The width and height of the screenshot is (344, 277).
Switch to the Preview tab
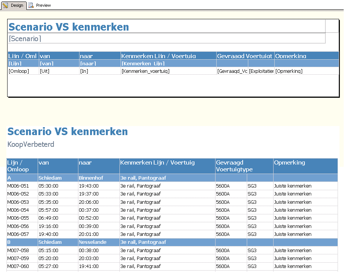click(40, 5)
